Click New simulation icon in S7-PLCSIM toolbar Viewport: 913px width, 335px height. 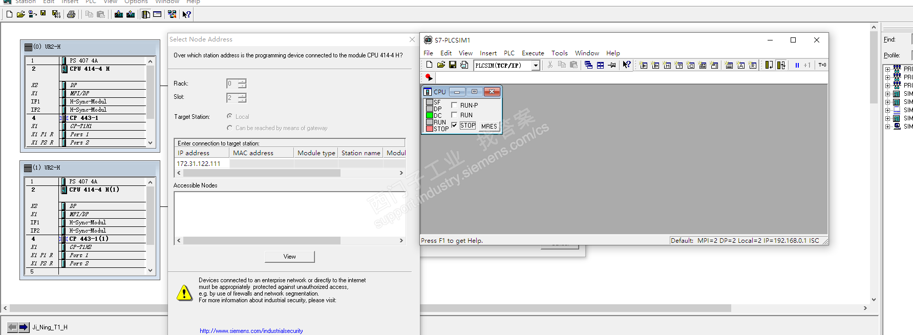(x=429, y=65)
